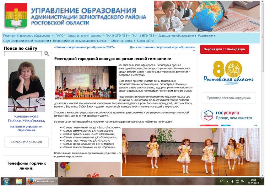
Task: Click «Самые зажигательные» list item
Action: [x=89, y=147]
